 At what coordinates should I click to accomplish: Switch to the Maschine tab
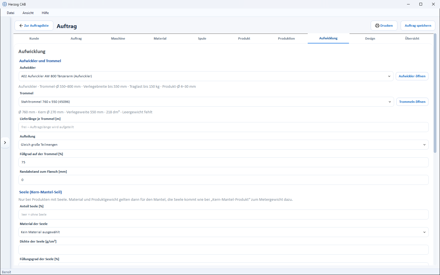pos(118,38)
